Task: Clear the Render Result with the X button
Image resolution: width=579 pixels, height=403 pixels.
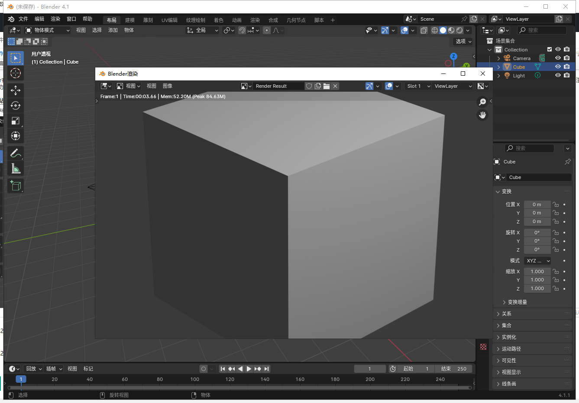Action: (x=335, y=86)
